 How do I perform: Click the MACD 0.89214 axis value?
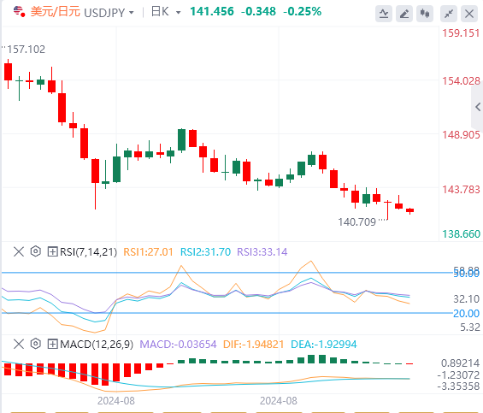pyautogui.click(x=460, y=363)
